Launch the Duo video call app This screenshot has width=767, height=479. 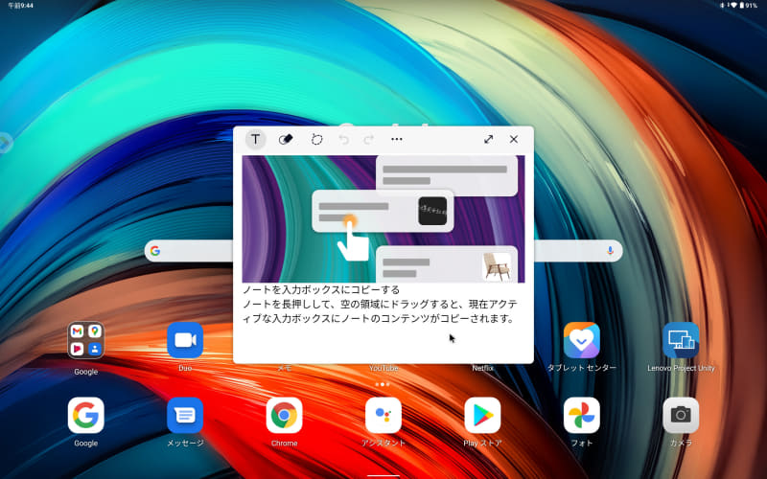click(x=185, y=340)
